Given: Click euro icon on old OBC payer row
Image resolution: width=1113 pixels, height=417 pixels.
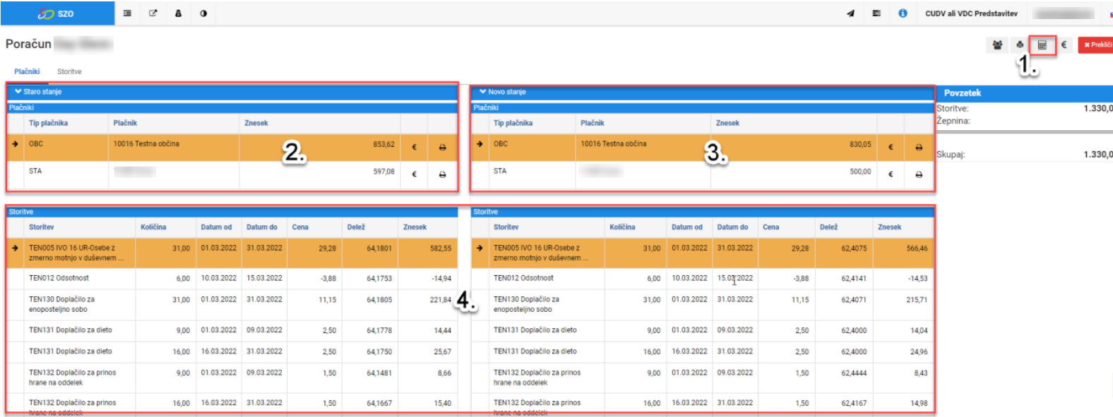Looking at the screenshot, I should click(414, 147).
